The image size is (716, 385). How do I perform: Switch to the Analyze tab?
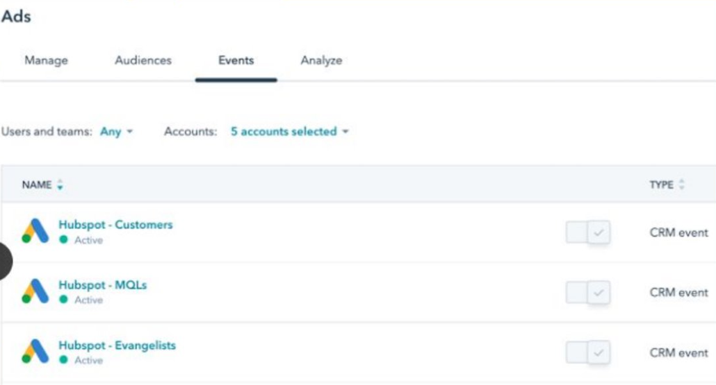321,60
